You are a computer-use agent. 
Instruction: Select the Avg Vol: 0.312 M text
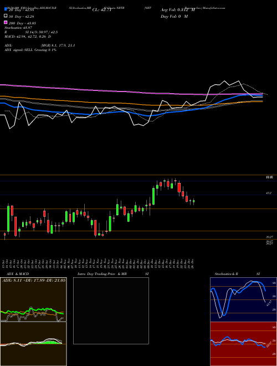[x=178, y=10]
